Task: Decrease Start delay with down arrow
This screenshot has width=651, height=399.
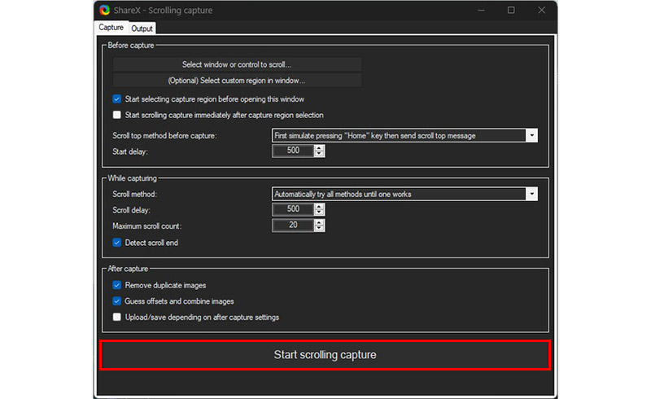Action: pyautogui.click(x=319, y=153)
